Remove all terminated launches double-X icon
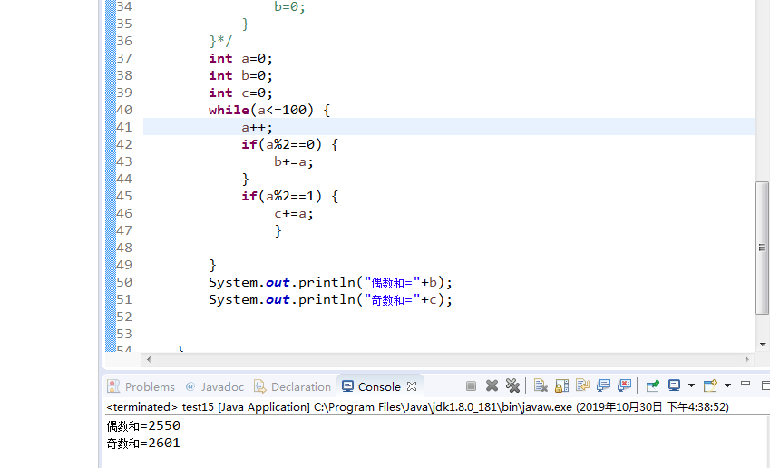 [x=512, y=386]
